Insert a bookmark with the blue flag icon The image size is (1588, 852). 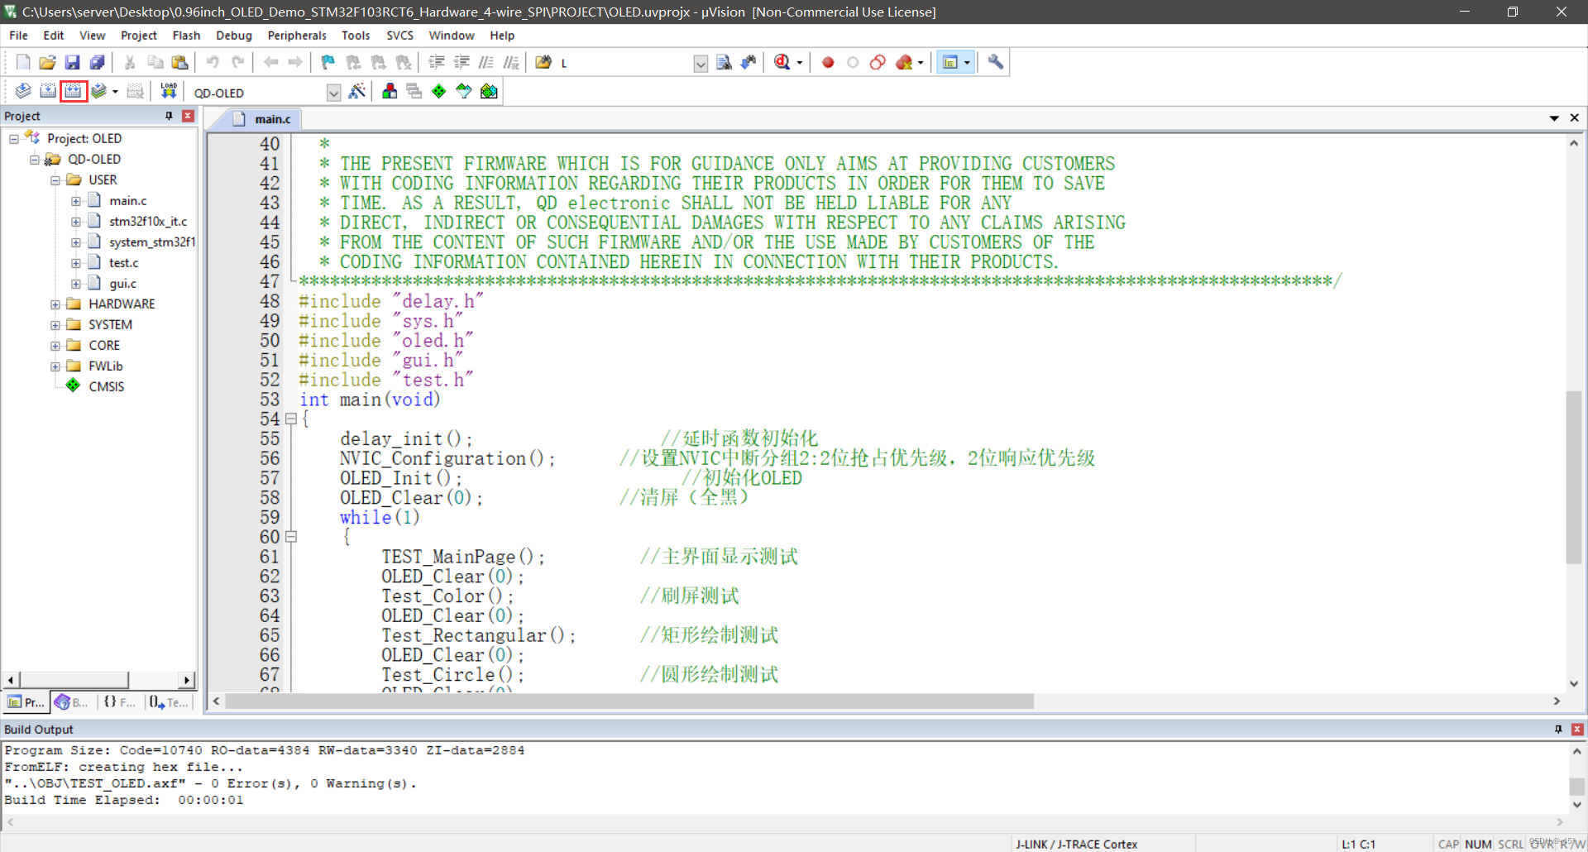[328, 62]
